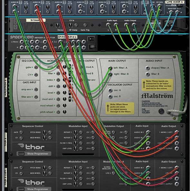This screenshot has width=190, height=191.
Task: Collapse the Malström device fold arrow
Action: (5, 58)
